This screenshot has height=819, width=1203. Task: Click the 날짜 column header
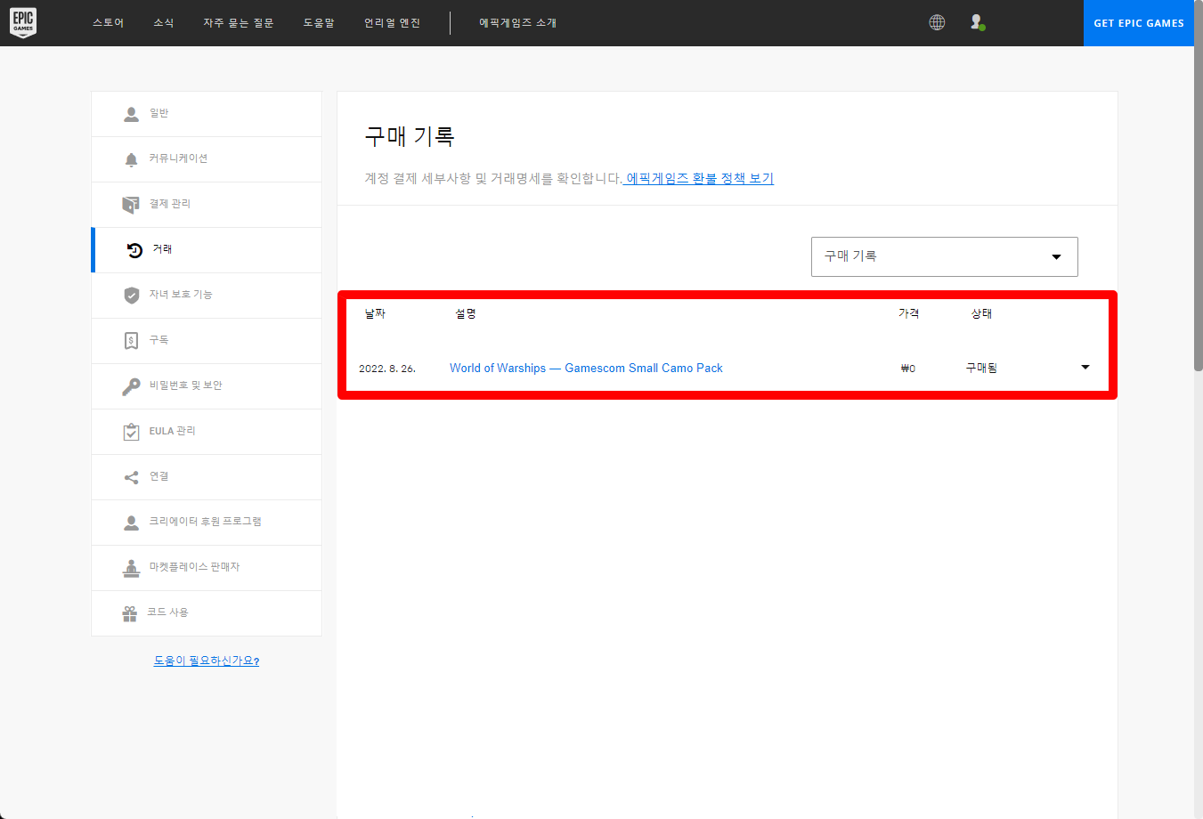coord(375,313)
